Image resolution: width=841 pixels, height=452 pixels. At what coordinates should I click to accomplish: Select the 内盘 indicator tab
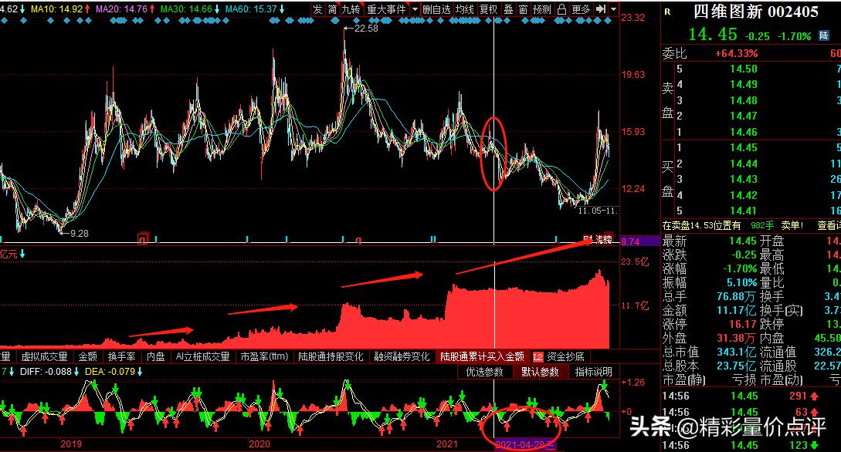[x=155, y=356]
